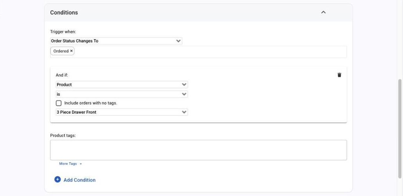Delete the And if condition

click(x=339, y=75)
